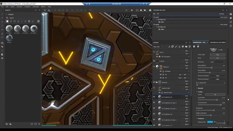Collapse UV Tiles under mat2

[157, 27]
